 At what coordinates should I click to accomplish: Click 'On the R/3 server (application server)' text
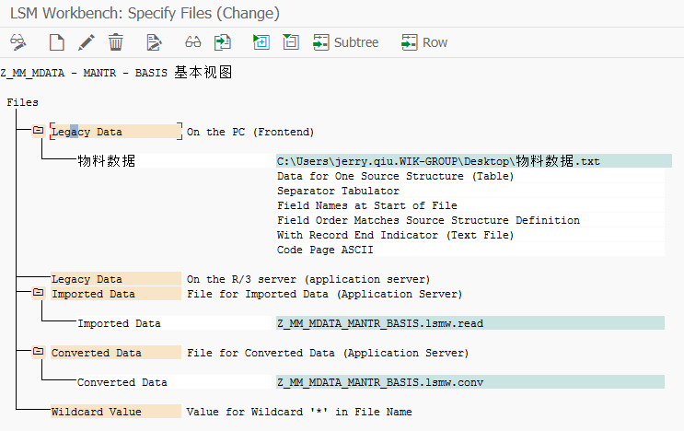pos(308,279)
